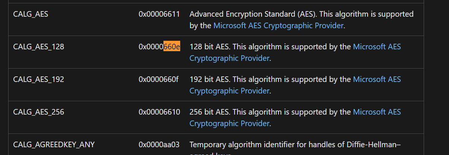Click the CALG_AGREEDKEY_ANY identifier name

pos(54,145)
